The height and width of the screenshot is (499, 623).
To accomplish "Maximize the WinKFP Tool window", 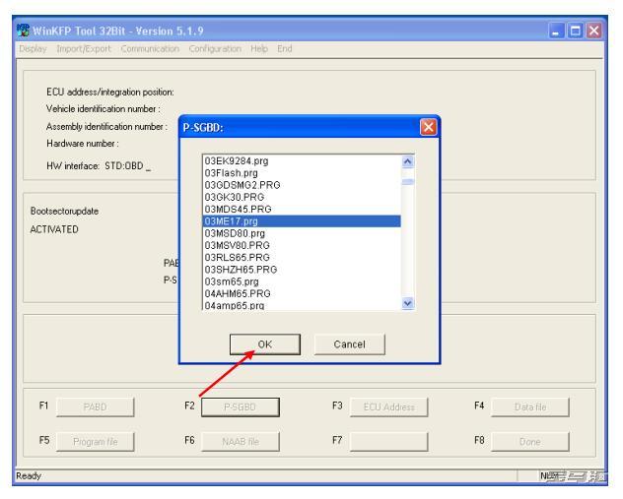I will coord(575,31).
